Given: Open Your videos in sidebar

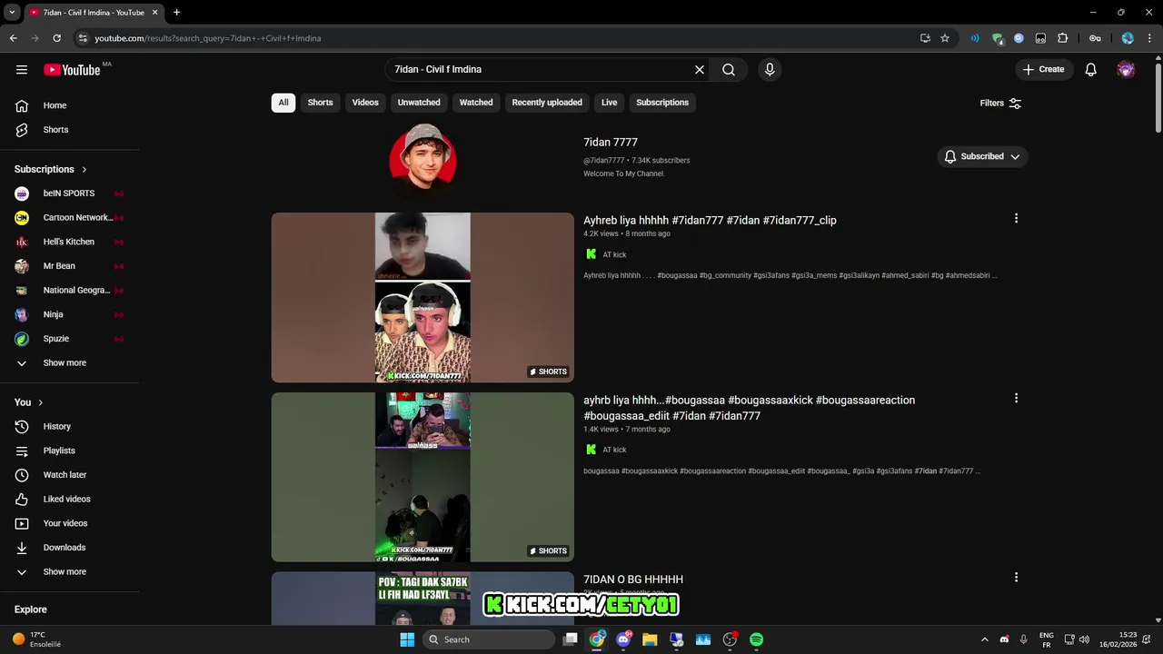Looking at the screenshot, I should coord(70,523).
